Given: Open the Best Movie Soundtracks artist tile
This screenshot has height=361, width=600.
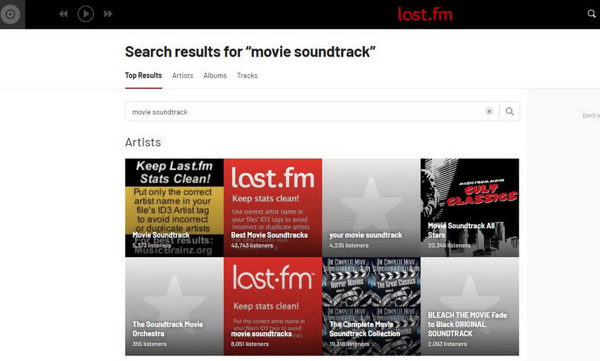Looking at the screenshot, I should [x=273, y=208].
